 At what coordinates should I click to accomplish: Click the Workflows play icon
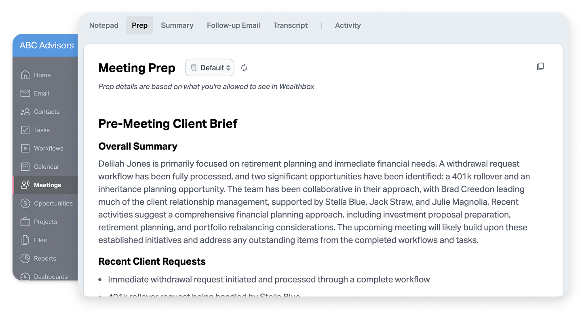[25, 148]
